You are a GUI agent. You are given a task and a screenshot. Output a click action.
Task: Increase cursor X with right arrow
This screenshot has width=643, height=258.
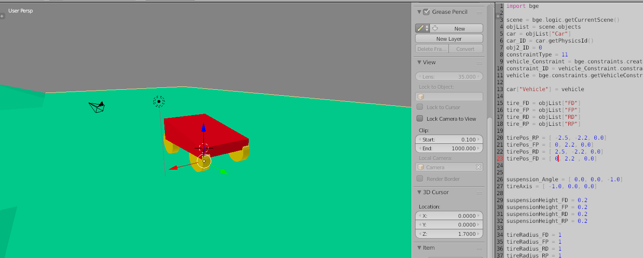479,216
